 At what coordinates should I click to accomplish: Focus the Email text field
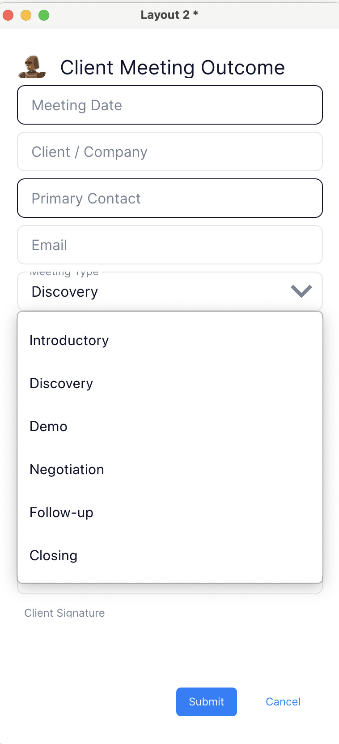(169, 245)
